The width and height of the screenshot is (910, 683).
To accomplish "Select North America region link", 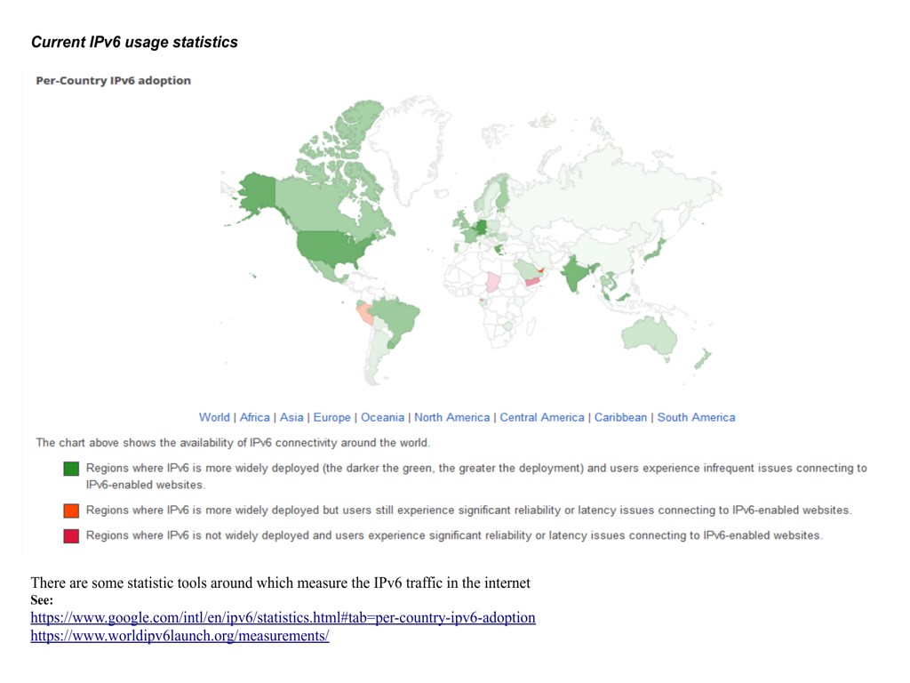I will [x=451, y=417].
